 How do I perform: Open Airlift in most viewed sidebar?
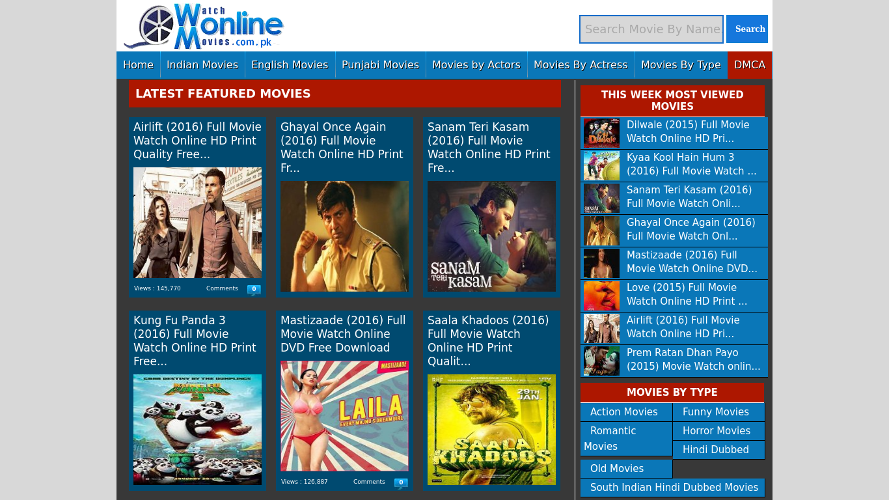[x=683, y=327]
